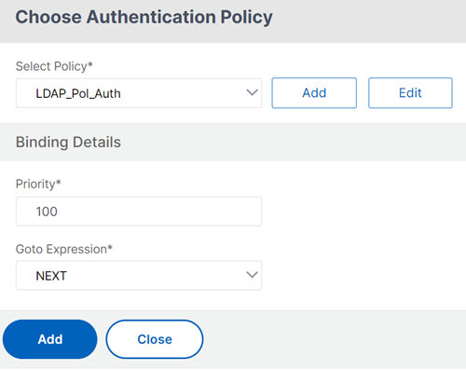Click the Add button next to Select Policy

tap(314, 93)
